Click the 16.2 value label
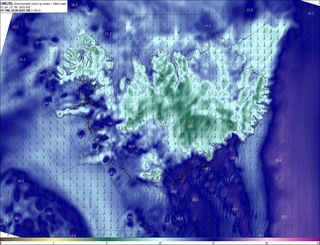Screen dimensions: 320x245 (x=41, y=75)
